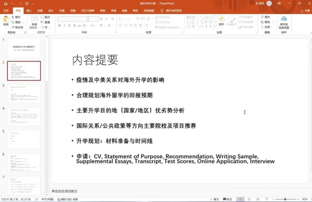Switch to slide sorter view icon
The height and width of the screenshot is (202, 312).
pos(248,199)
